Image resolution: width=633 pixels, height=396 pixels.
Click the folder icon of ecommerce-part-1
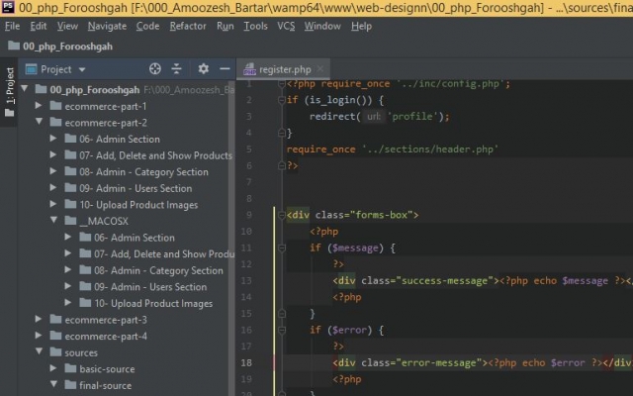click(x=55, y=106)
